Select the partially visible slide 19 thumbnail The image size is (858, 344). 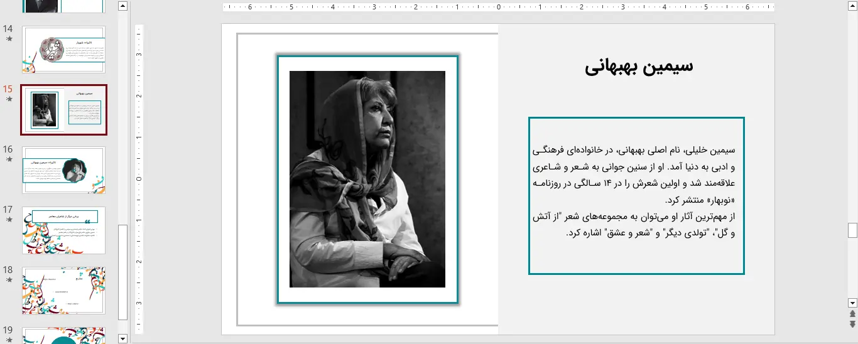point(63,335)
